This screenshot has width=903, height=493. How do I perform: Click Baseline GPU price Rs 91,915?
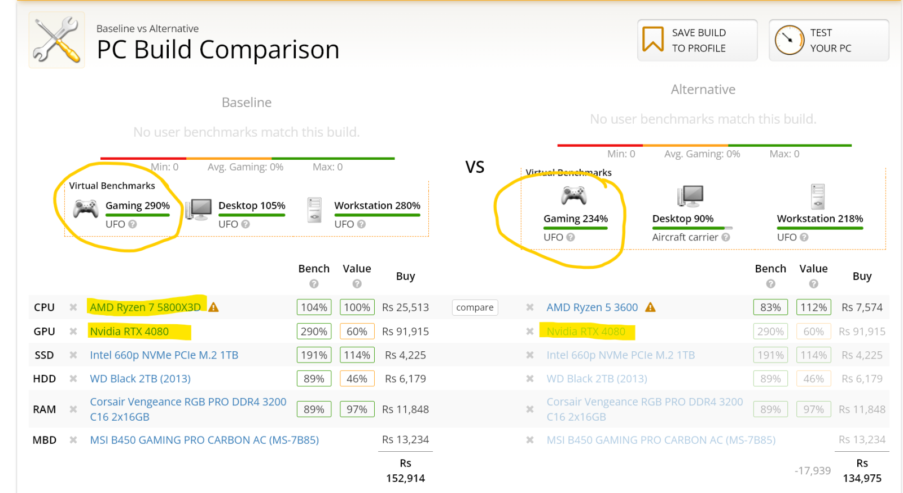(405, 331)
